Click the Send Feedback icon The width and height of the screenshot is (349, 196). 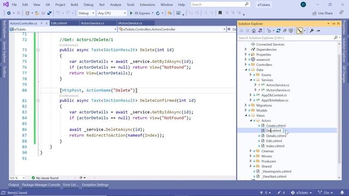[x=341, y=13]
